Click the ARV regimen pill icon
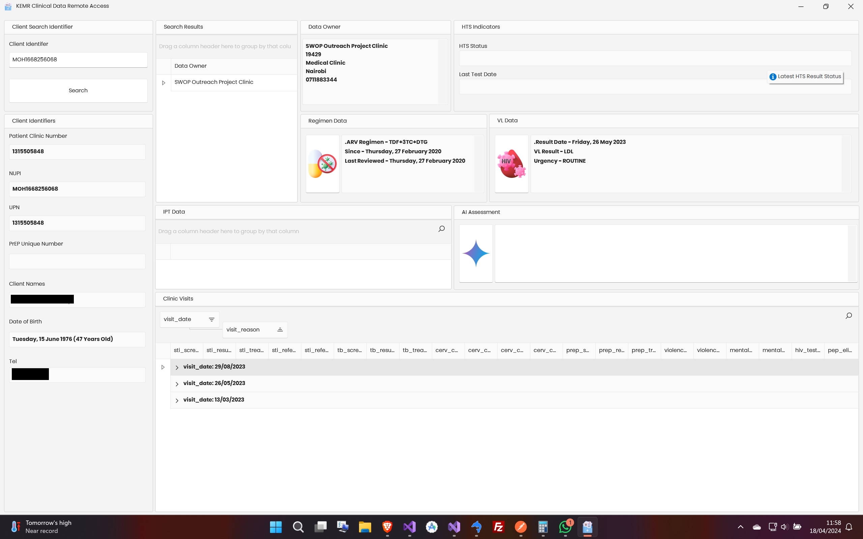863x539 pixels. coord(322,164)
